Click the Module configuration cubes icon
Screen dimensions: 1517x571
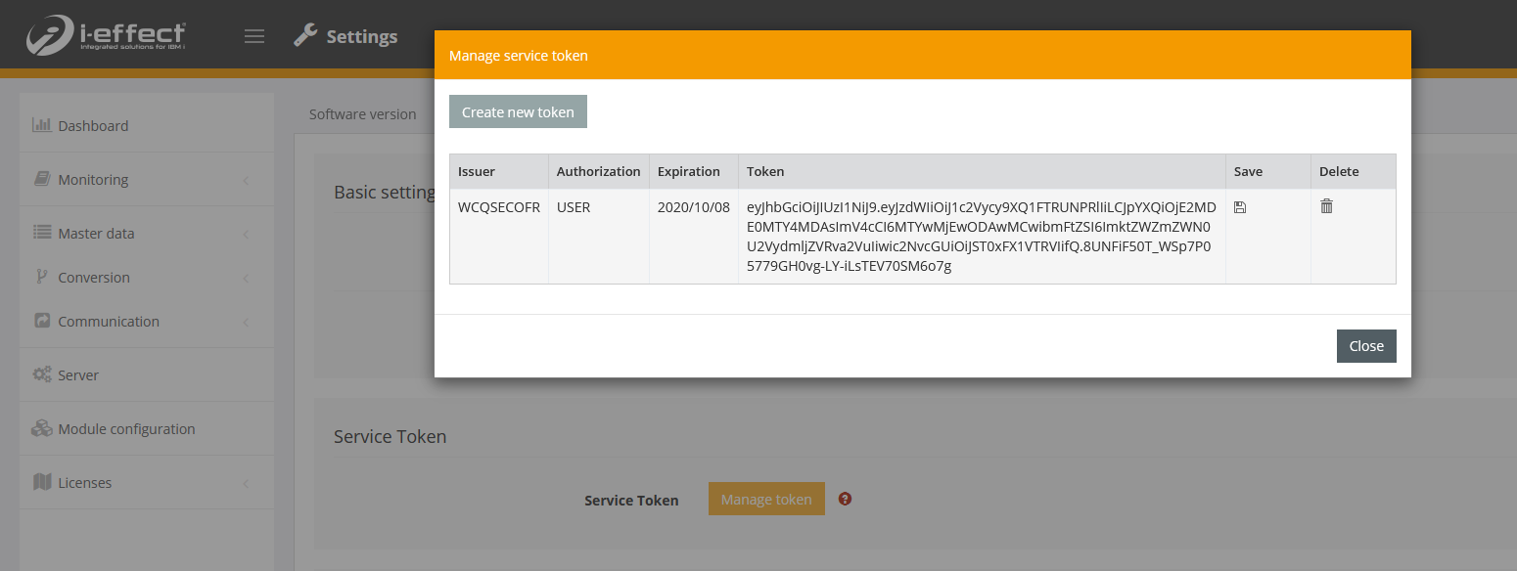[42, 428]
